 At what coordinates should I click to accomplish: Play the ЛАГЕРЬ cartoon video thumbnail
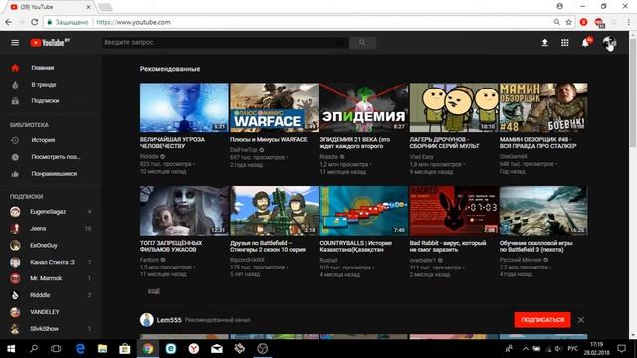pos(454,107)
